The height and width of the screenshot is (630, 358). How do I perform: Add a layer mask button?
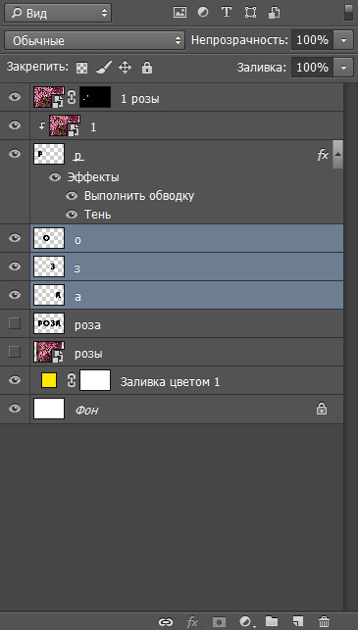(x=220, y=621)
